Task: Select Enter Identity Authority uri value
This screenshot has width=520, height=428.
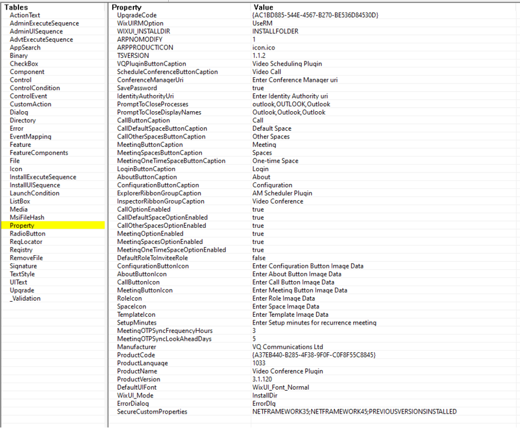Action: pos(290,96)
